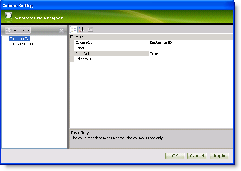Click the WebDataGrid Designer logo icon
Screen dimensions: 241x171
[x=8, y=16]
